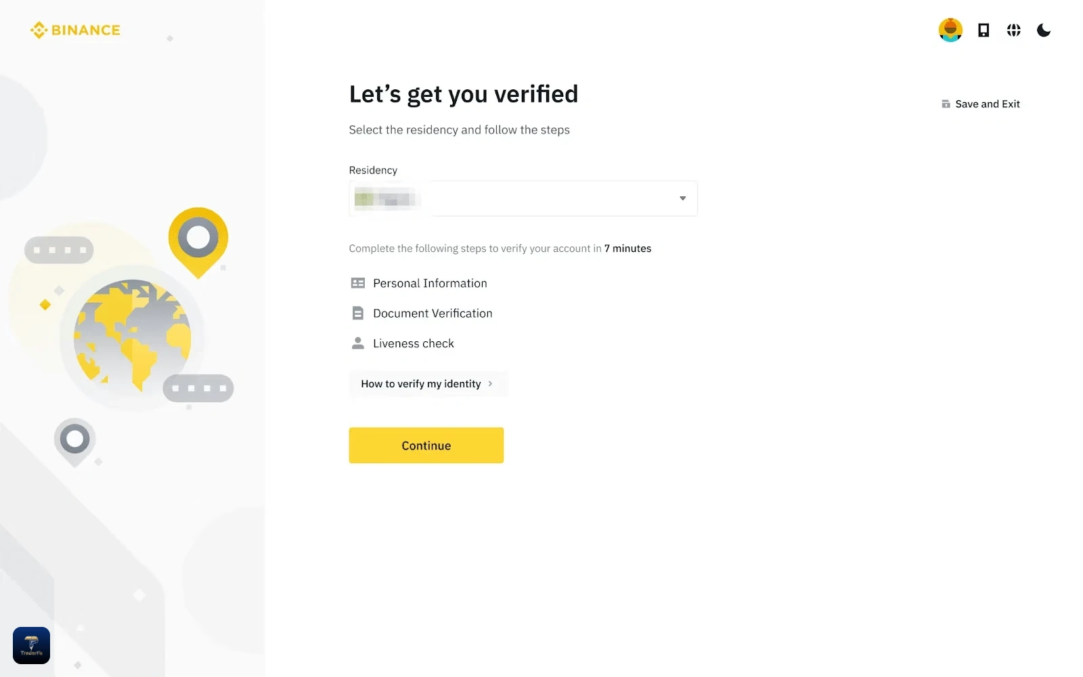Toggle dark mode moon icon
Screen dimensions: 1083x677
coord(1044,30)
